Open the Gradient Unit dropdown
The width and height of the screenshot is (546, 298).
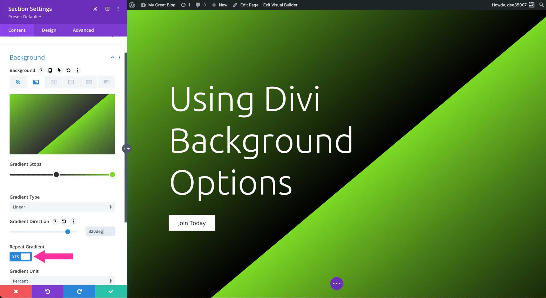(x=62, y=281)
